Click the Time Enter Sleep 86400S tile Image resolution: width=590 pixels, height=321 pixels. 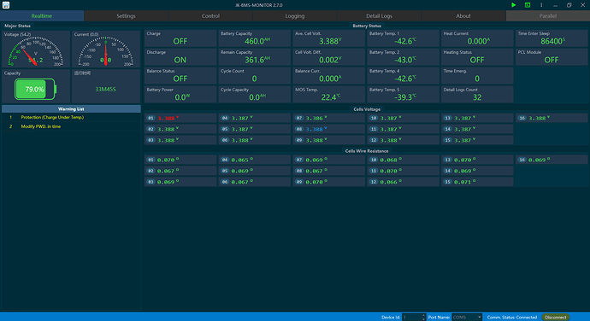pyautogui.click(x=552, y=38)
